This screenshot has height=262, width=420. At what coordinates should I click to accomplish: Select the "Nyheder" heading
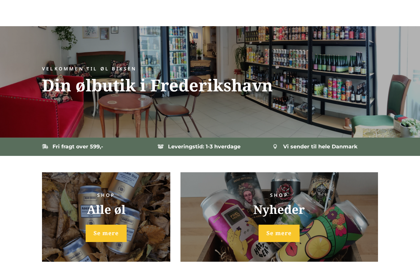click(279, 210)
